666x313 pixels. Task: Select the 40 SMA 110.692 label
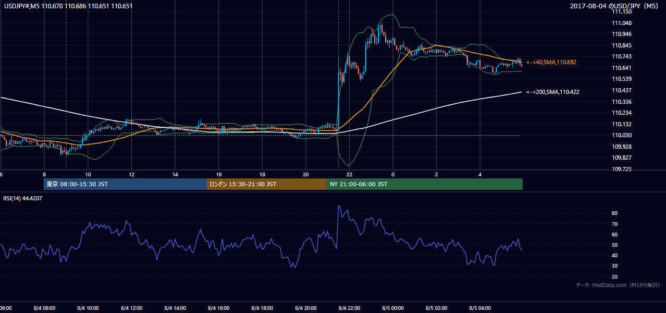tap(551, 62)
